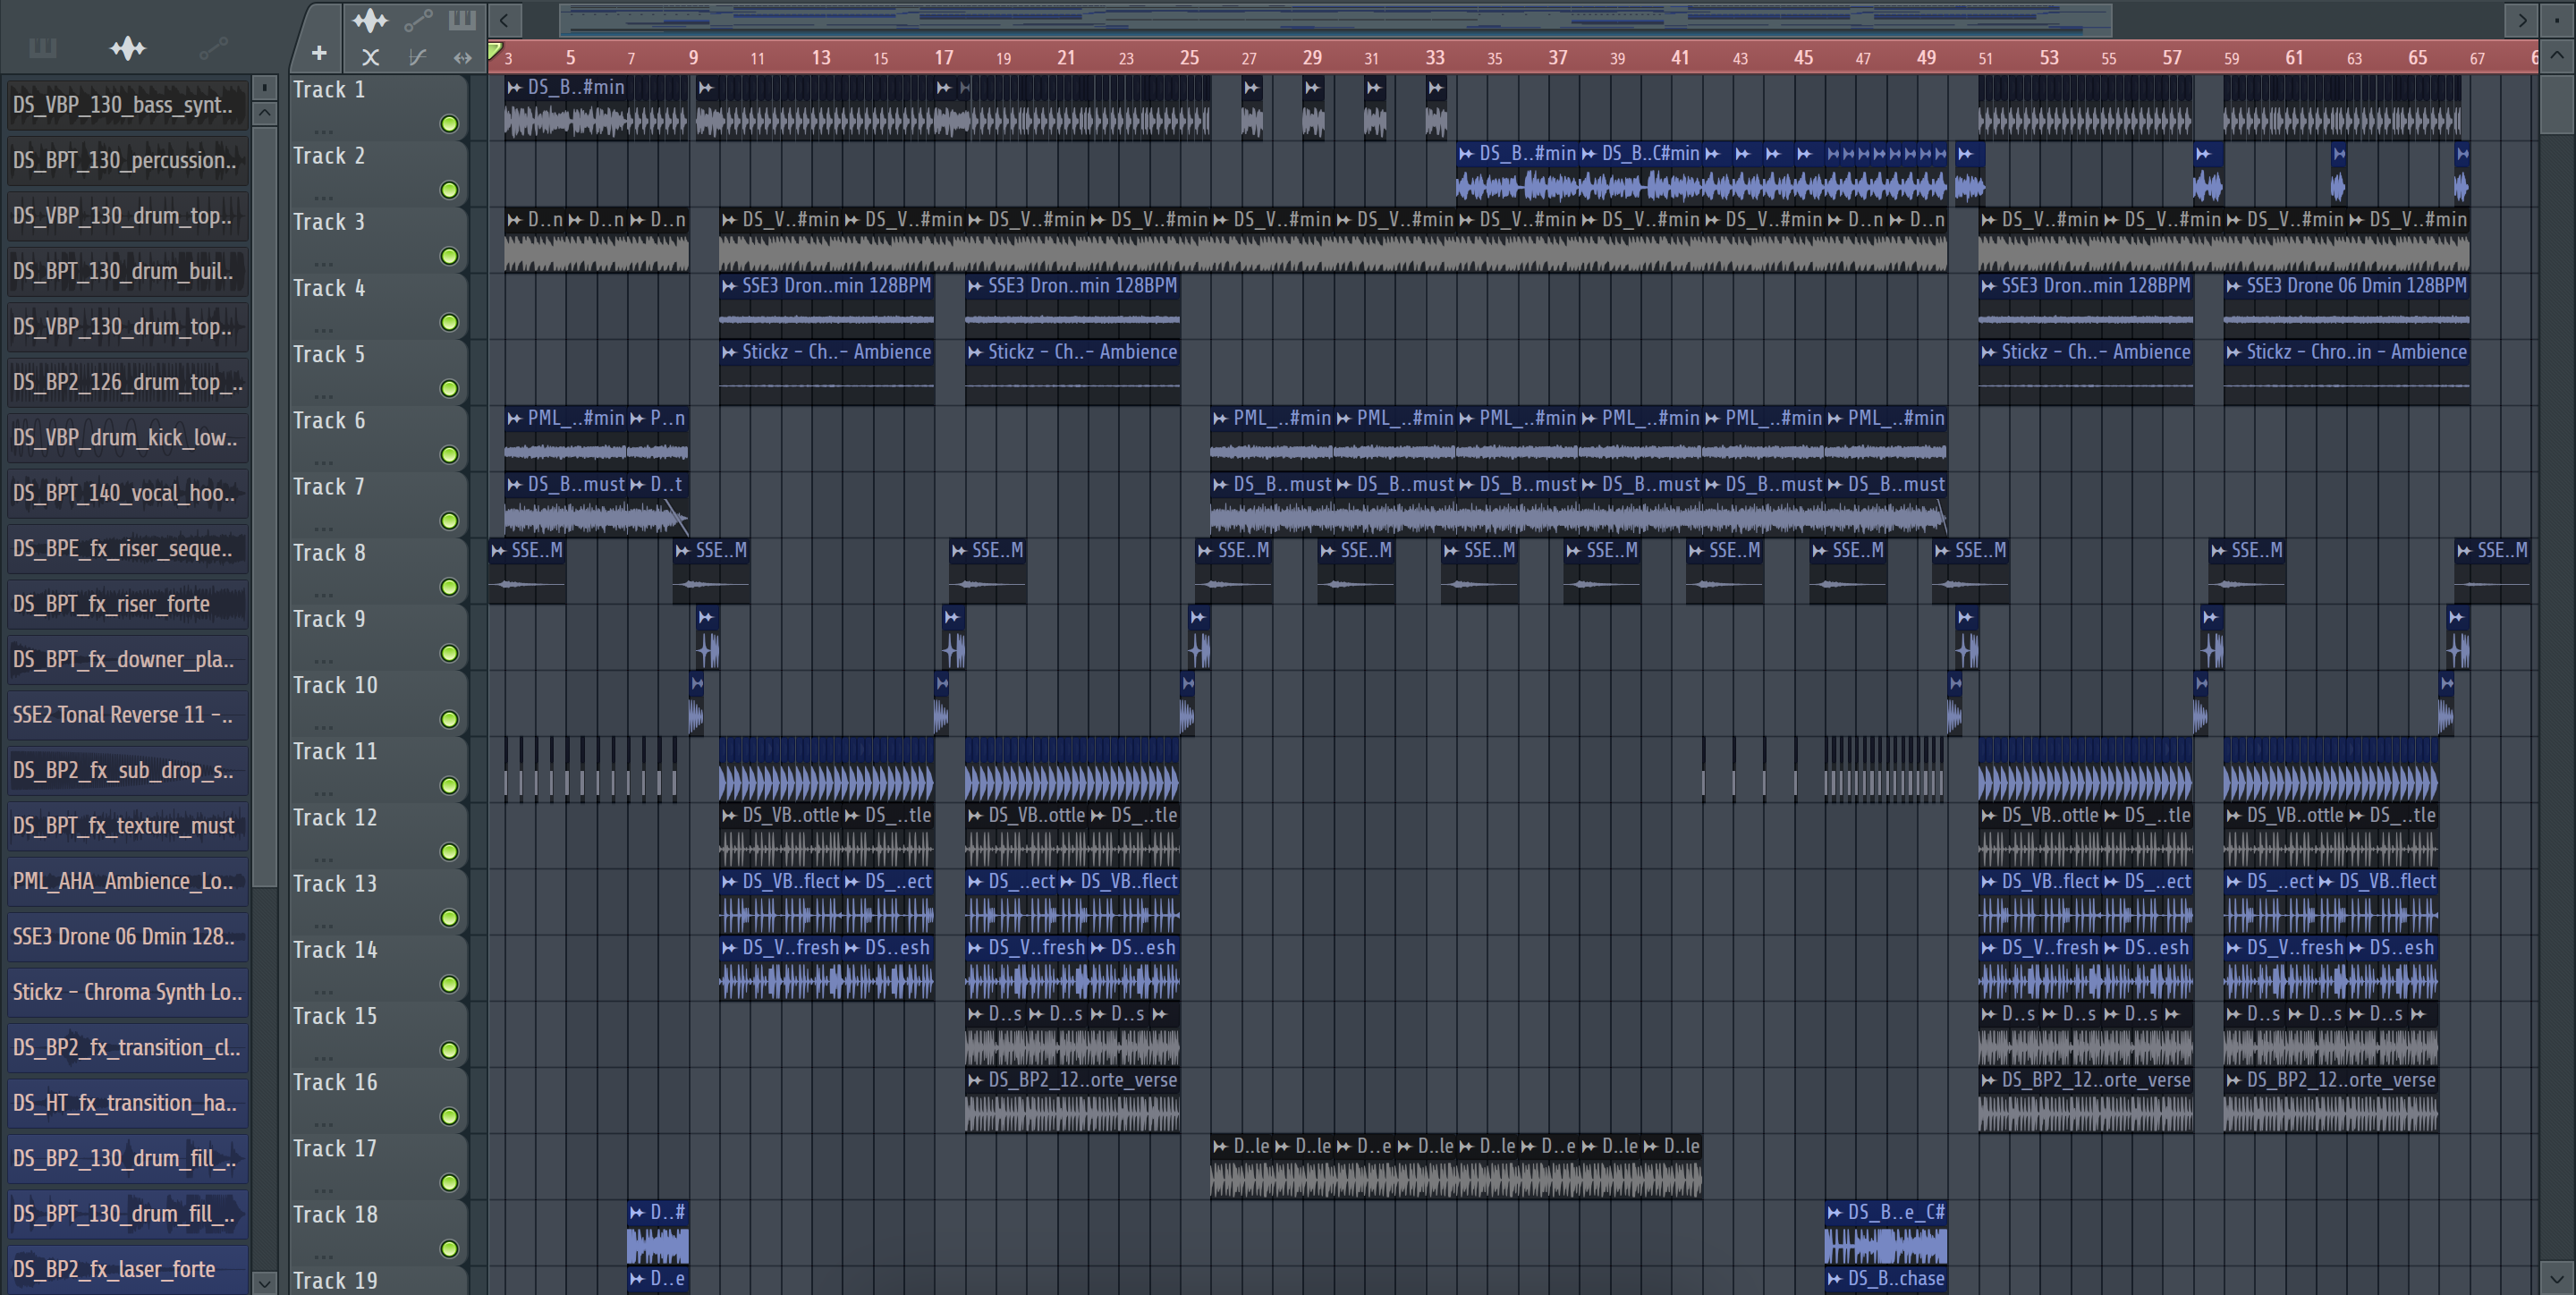Select DS_VBP_130_bass_synt.. in the picker list
Viewport: 2576px width, 1295px height.
[127, 105]
